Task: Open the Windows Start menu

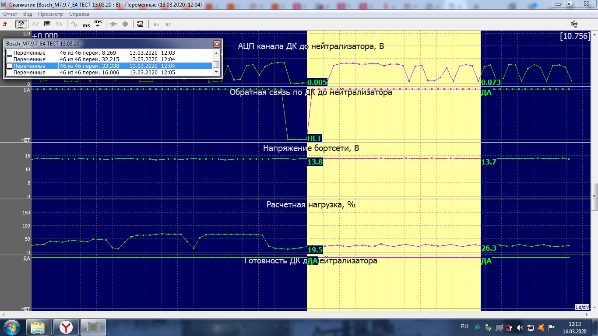Action: tap(12, 327)
